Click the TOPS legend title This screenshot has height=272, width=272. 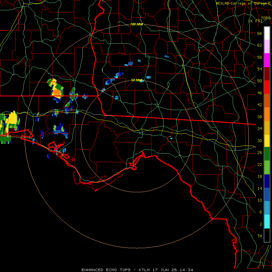[266, 18]
